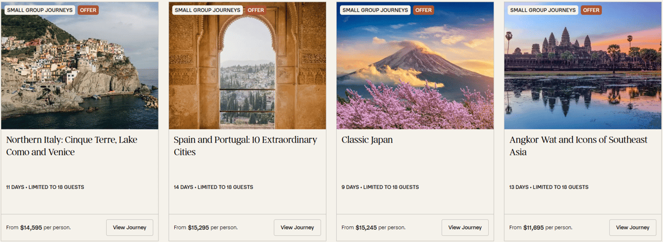Select the Offer tag on Spain card

point(256,10)
